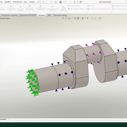Open View Orientation cube icon
127x127 pixels.
[78, 18]
